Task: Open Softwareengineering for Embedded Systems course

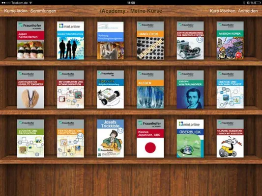Action: (190, 40)
